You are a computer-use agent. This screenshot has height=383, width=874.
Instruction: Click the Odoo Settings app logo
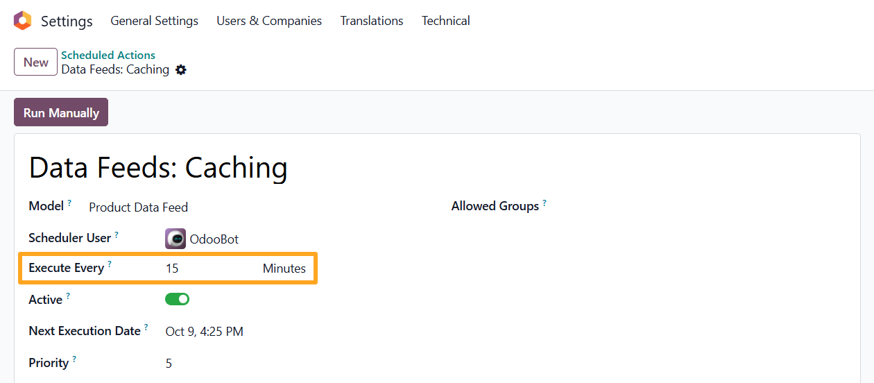coord(22,21)
